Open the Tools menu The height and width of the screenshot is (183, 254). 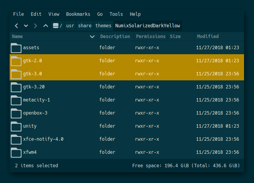click(x=116, y=14)
